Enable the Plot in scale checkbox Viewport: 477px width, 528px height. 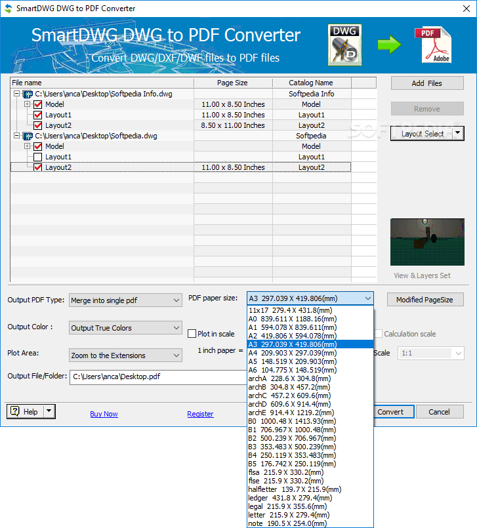pos(192,334)
